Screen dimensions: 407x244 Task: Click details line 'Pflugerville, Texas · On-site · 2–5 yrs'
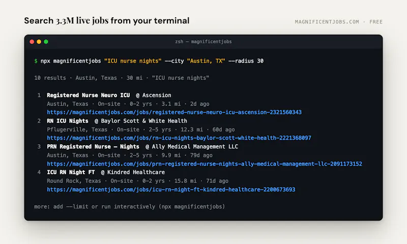141,129
